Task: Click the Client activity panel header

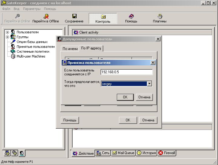Action: [142, 32]
